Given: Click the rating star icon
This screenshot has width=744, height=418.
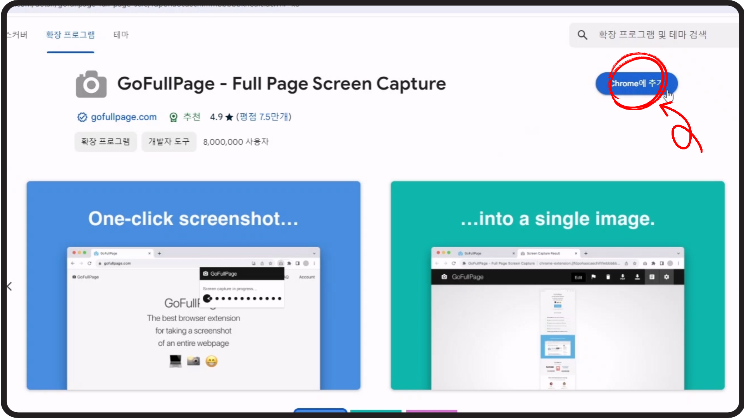Looking at the screenshot, I should coord(229,117).
